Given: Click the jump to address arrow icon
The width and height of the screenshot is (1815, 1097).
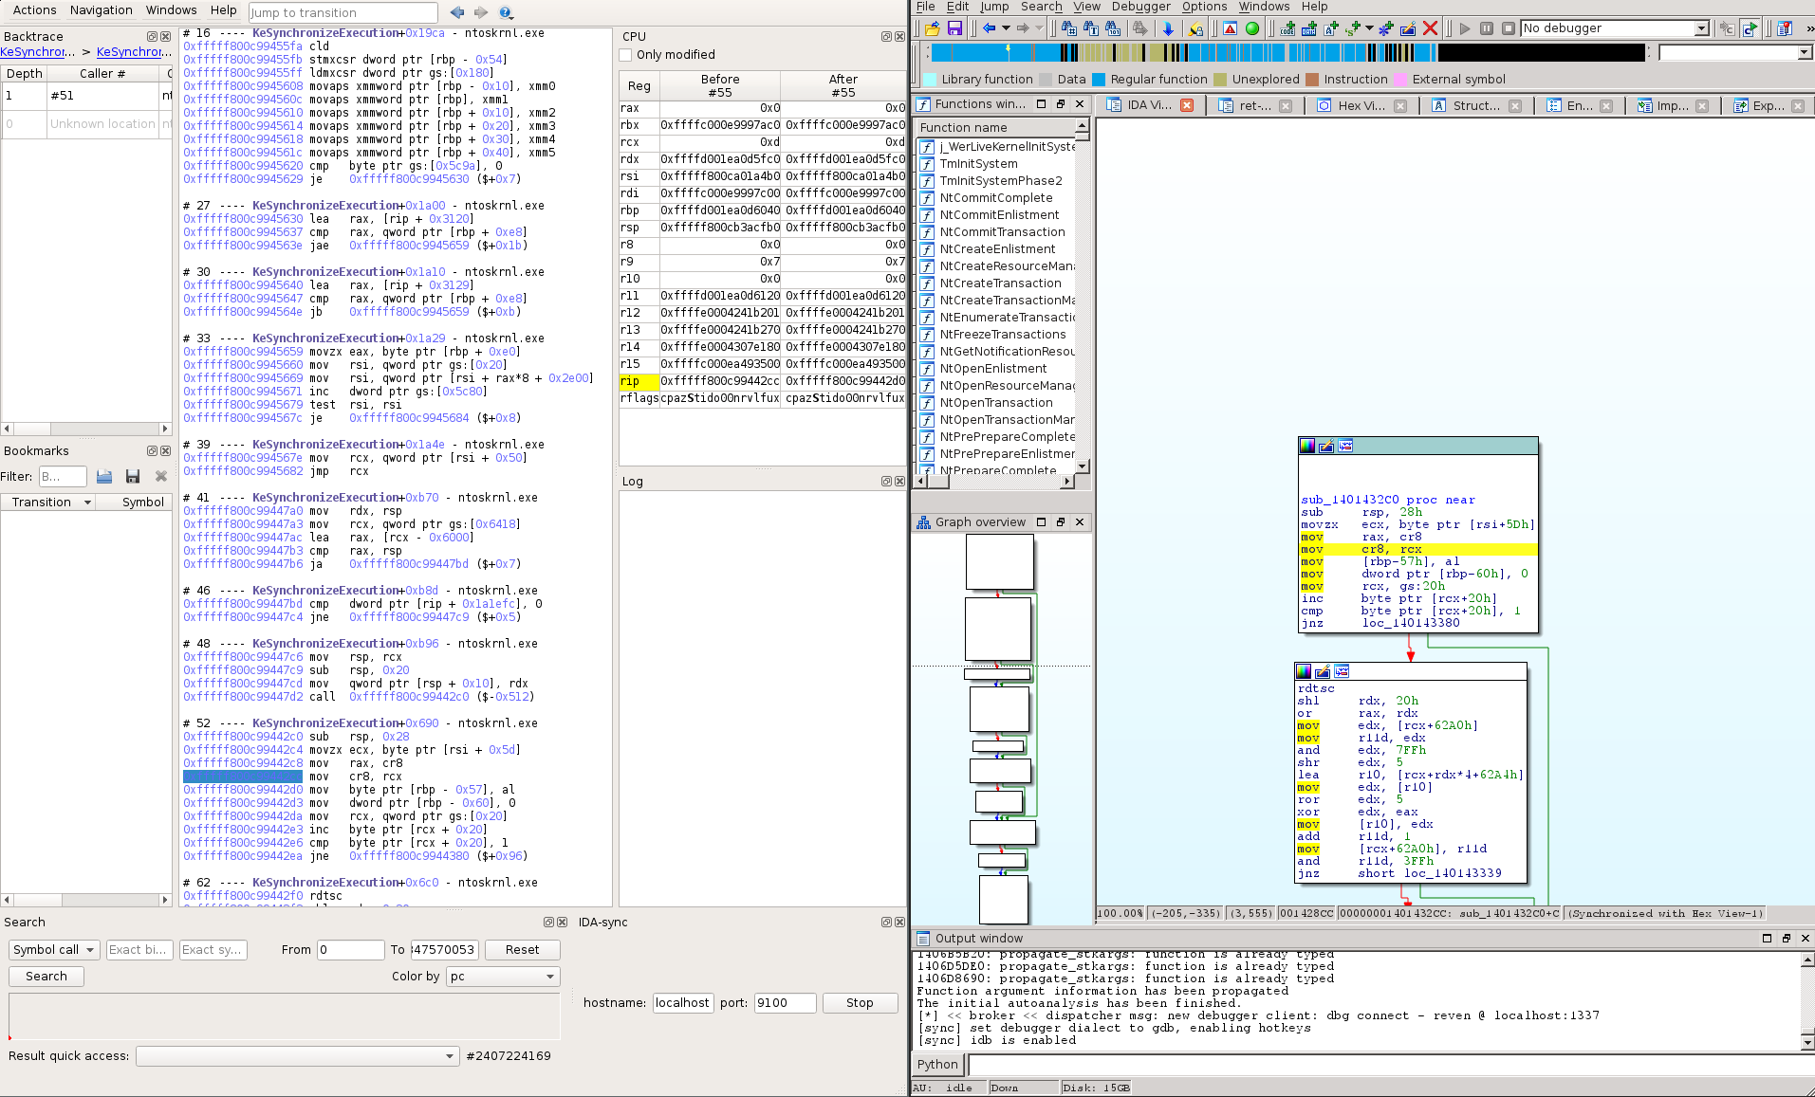Looking at the screenshot, I should click(1169, 28).
